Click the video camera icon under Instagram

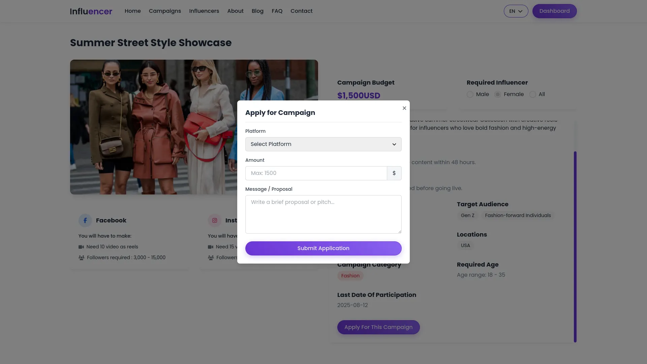(x=211, y=247)
